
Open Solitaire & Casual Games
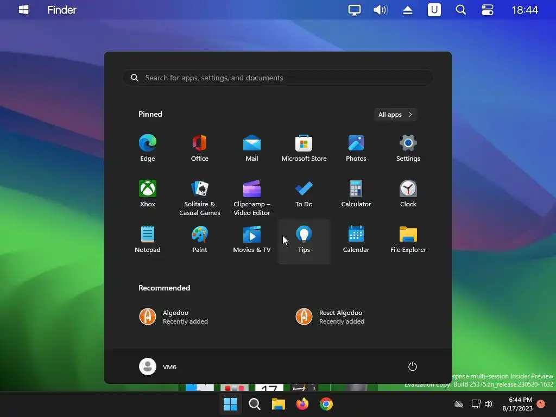(x=200, y=198)
